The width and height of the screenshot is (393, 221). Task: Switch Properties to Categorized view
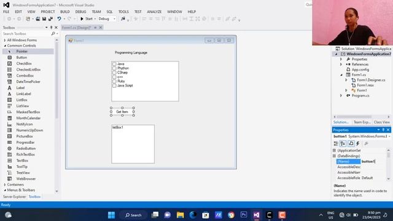[336, 143]
